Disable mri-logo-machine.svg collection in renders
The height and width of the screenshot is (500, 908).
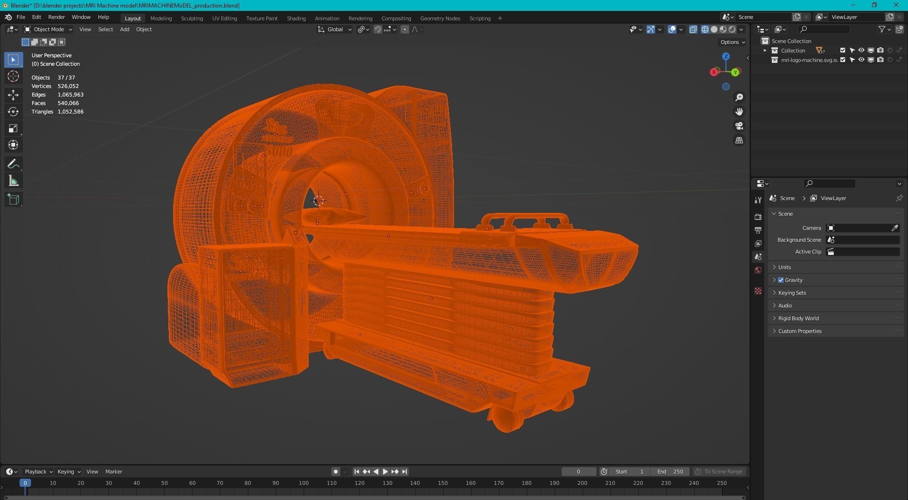(x=880, y=60)
